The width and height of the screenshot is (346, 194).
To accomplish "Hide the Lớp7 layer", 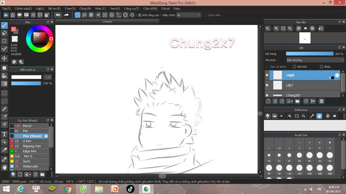I will (x=267, y=85).
